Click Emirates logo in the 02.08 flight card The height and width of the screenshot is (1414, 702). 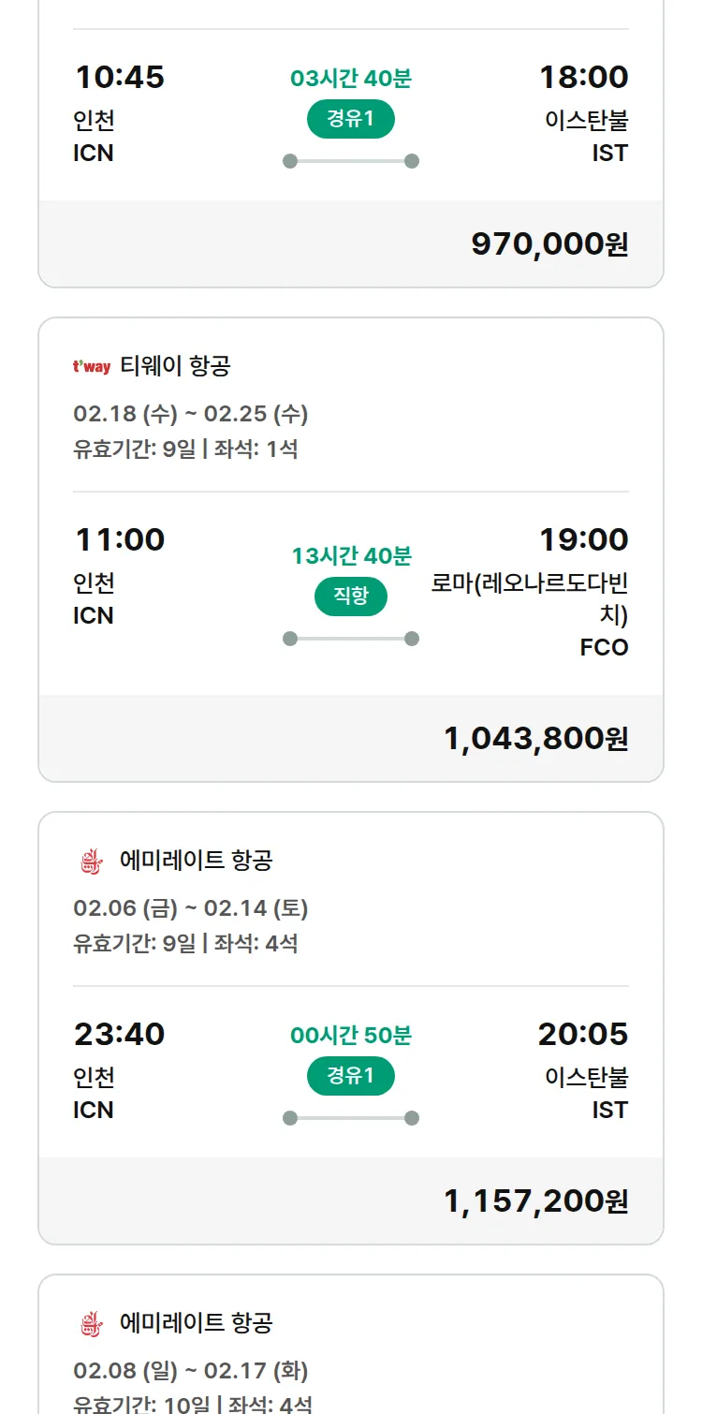tap(91, 1324)
